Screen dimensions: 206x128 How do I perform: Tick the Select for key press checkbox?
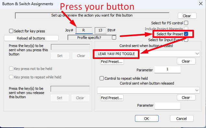tap(11, 31)
